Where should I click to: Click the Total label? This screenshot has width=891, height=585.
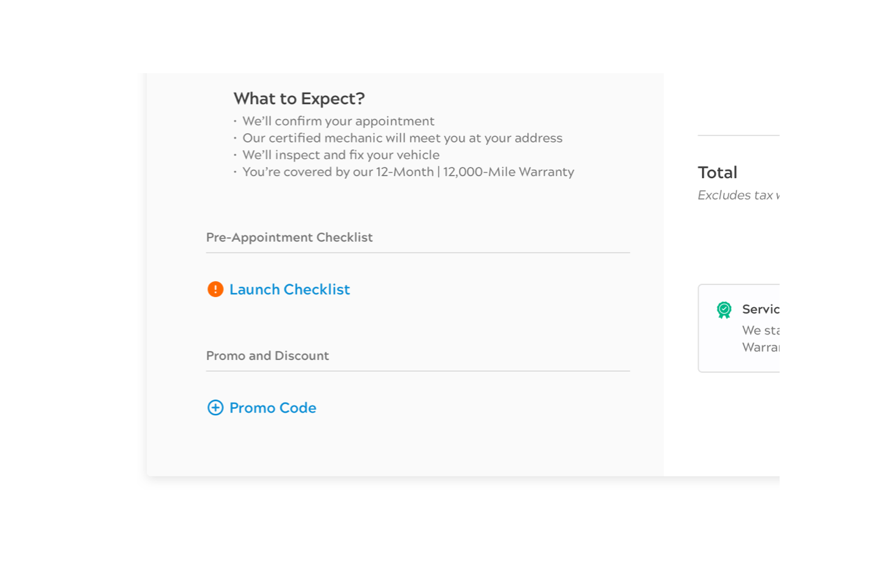coord(717,172)
